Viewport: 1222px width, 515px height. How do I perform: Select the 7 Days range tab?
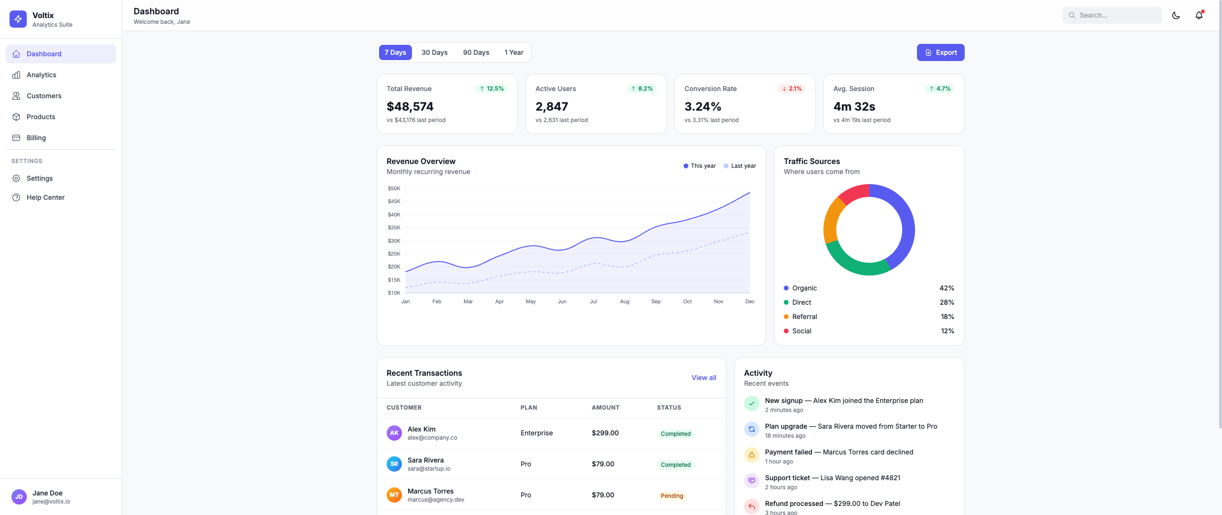(395, 52)
